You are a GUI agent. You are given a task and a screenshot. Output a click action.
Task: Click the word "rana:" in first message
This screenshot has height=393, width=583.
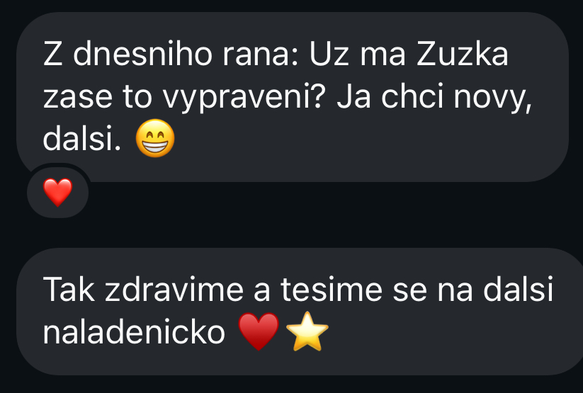(261, 56)
